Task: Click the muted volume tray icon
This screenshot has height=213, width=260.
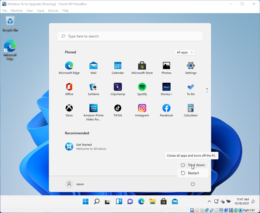Action: click(x=222, y=201)
